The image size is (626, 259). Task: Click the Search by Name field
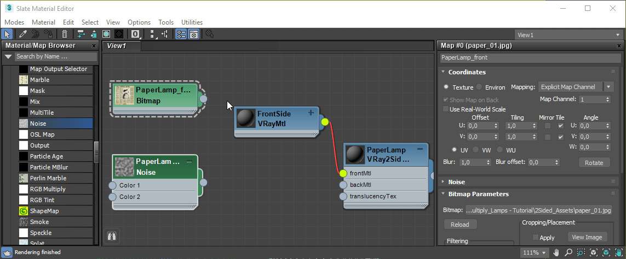pos(55,56)
